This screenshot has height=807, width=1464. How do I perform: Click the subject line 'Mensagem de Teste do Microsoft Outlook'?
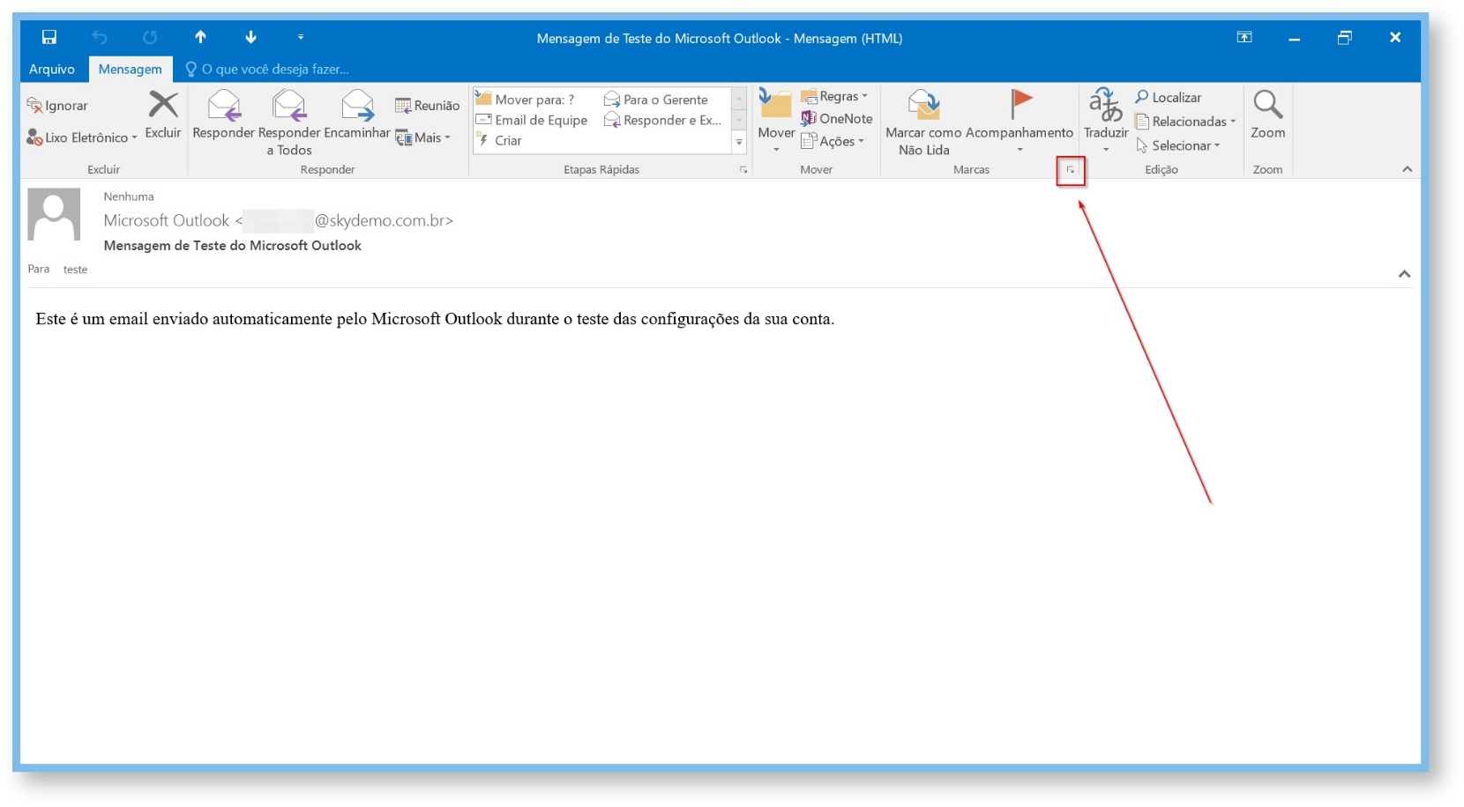point(233,246)
